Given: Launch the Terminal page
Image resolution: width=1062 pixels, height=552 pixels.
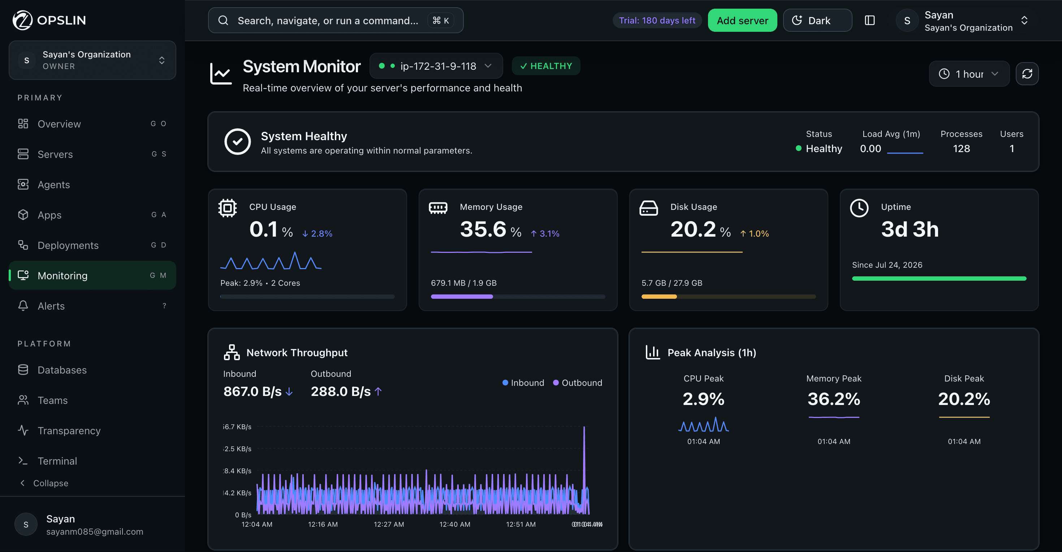Looking at the screenshot, I should coord(92,461).
